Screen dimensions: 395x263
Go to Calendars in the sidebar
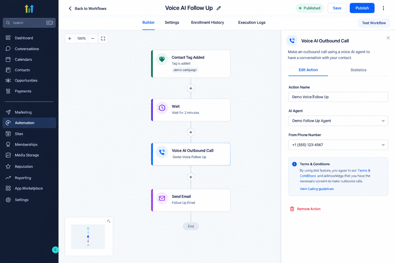pyautogui.click(x=29, y=59)
